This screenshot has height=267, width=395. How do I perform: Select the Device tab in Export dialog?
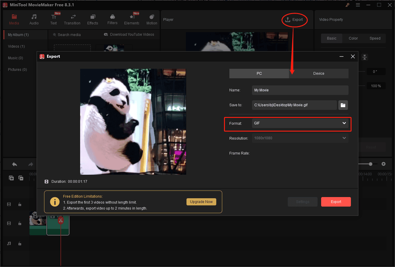coord(318,73)
